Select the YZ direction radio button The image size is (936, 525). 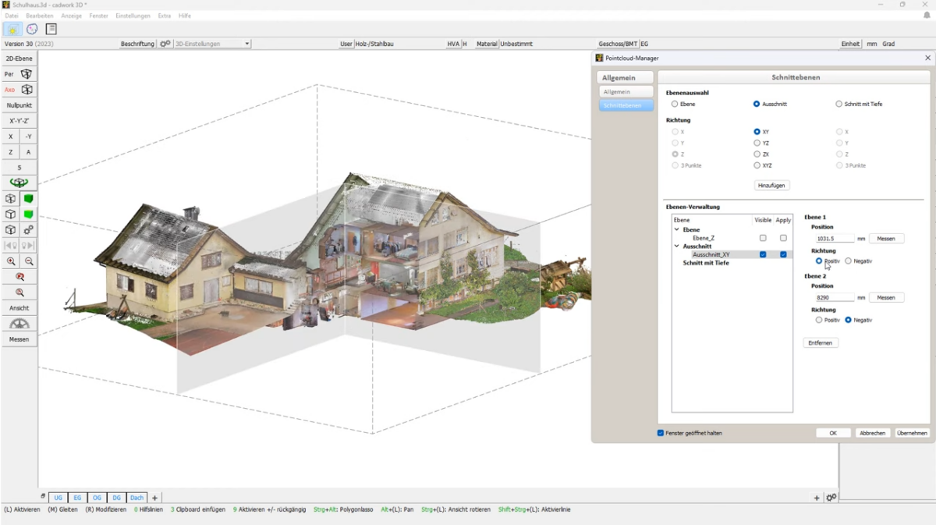pyautogui.click(x=757, y=144)
